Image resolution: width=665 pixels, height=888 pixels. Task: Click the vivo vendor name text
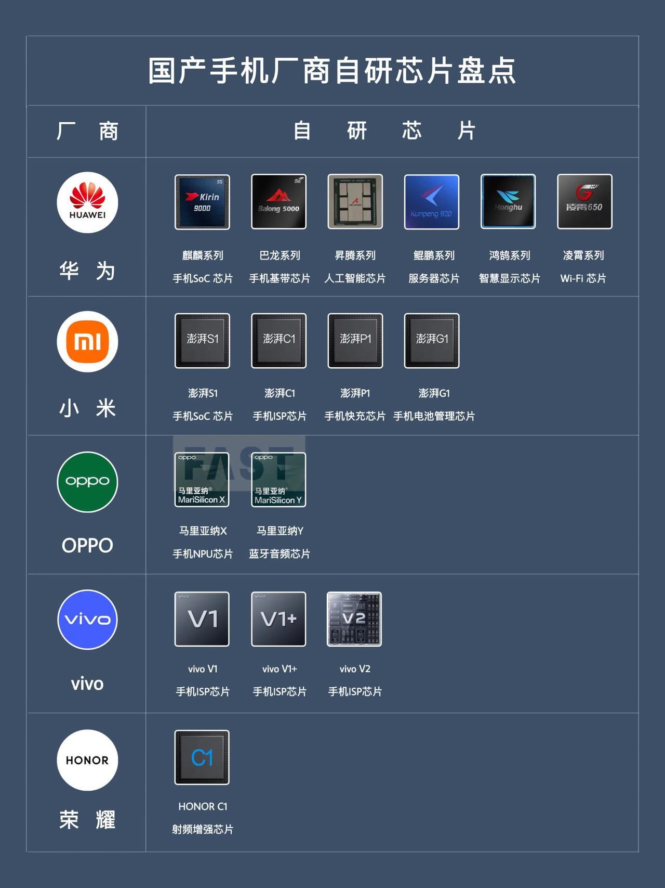pos(87,684)
